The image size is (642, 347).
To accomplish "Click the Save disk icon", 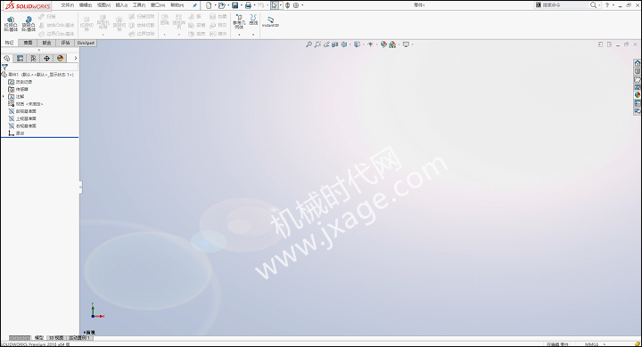I will (235, 5).
